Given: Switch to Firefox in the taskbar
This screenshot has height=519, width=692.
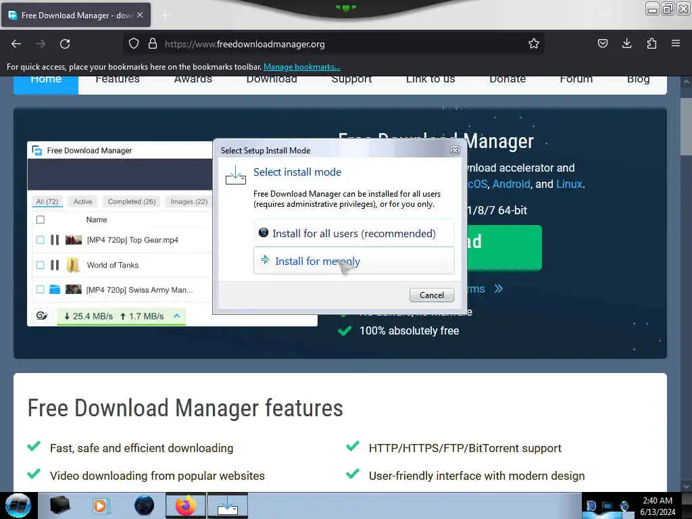Looking at the screenshot, I should click(x=186, y=505).
